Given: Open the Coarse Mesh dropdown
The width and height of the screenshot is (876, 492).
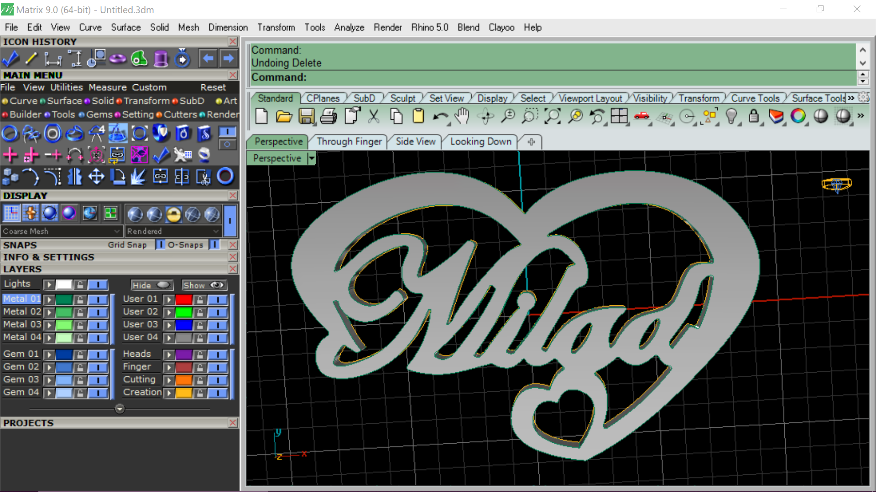Looking at the screenshot, I should [x=62, y=231].
